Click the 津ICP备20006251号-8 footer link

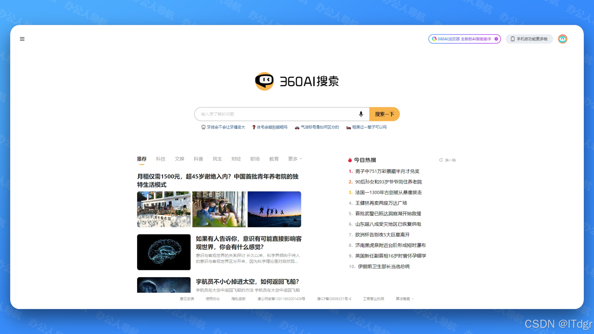click(334, 299)
